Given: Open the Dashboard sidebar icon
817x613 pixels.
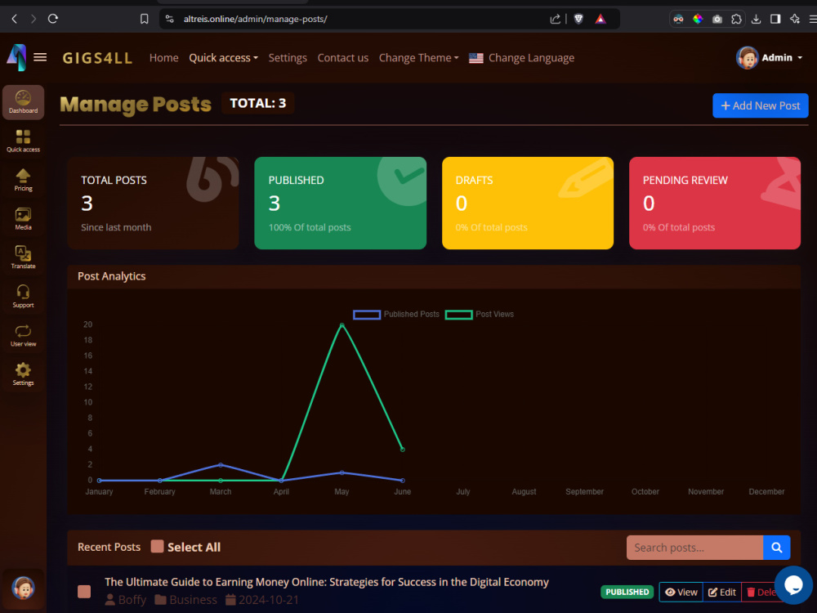Looking at the screenshot, I should [x=23, y=102].
